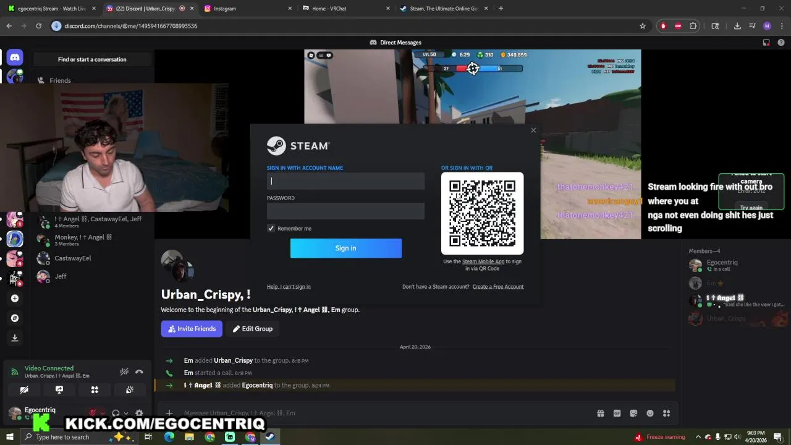Click Download Apps icon in Discord sidebar

tap(15, 338)
